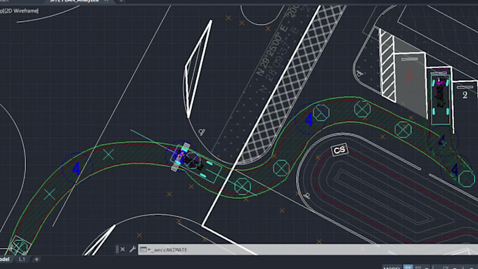The width and height of the screenshot is (478, 269).
Task: Switch to the L1 layout tab
Action: click(x=22, y=260)
